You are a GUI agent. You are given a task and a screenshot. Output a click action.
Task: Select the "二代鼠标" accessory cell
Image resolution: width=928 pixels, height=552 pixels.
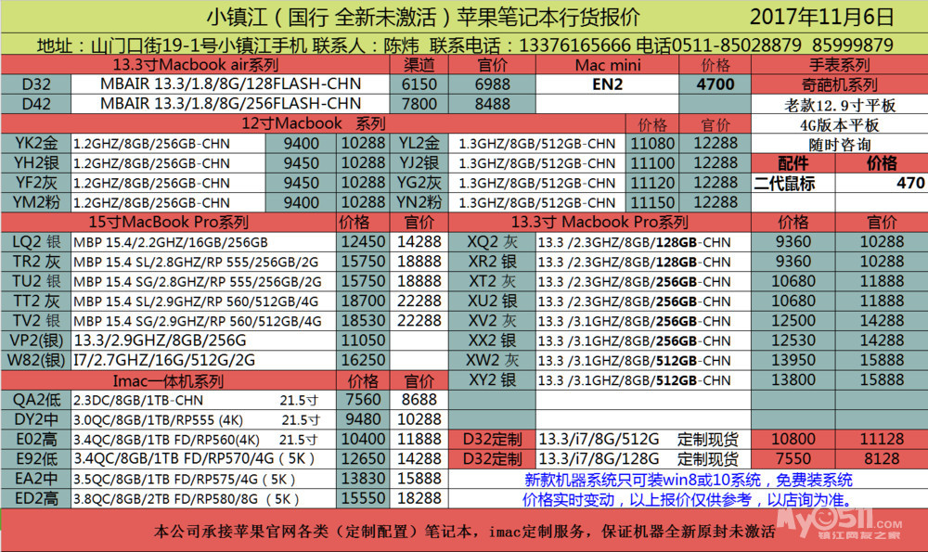click(x=793, y=183)
